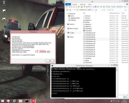Image resolution: width=129 pixels, height=103 pixels.
Task: Open File Explorer from the taskbar
Action: pyautogui.click(x=21, y=101)
